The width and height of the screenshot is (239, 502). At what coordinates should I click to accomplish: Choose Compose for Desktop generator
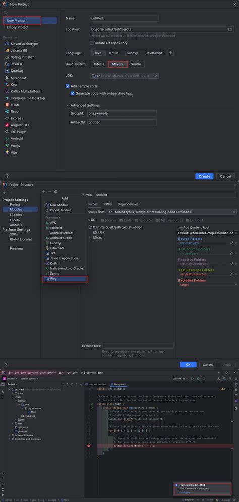pos(25,98)
